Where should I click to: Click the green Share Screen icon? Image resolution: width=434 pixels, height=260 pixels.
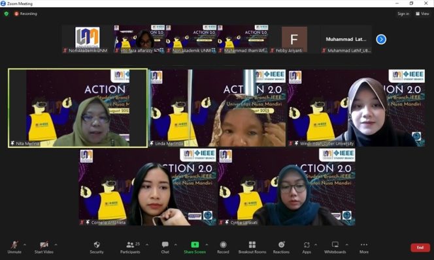(195, 244)
